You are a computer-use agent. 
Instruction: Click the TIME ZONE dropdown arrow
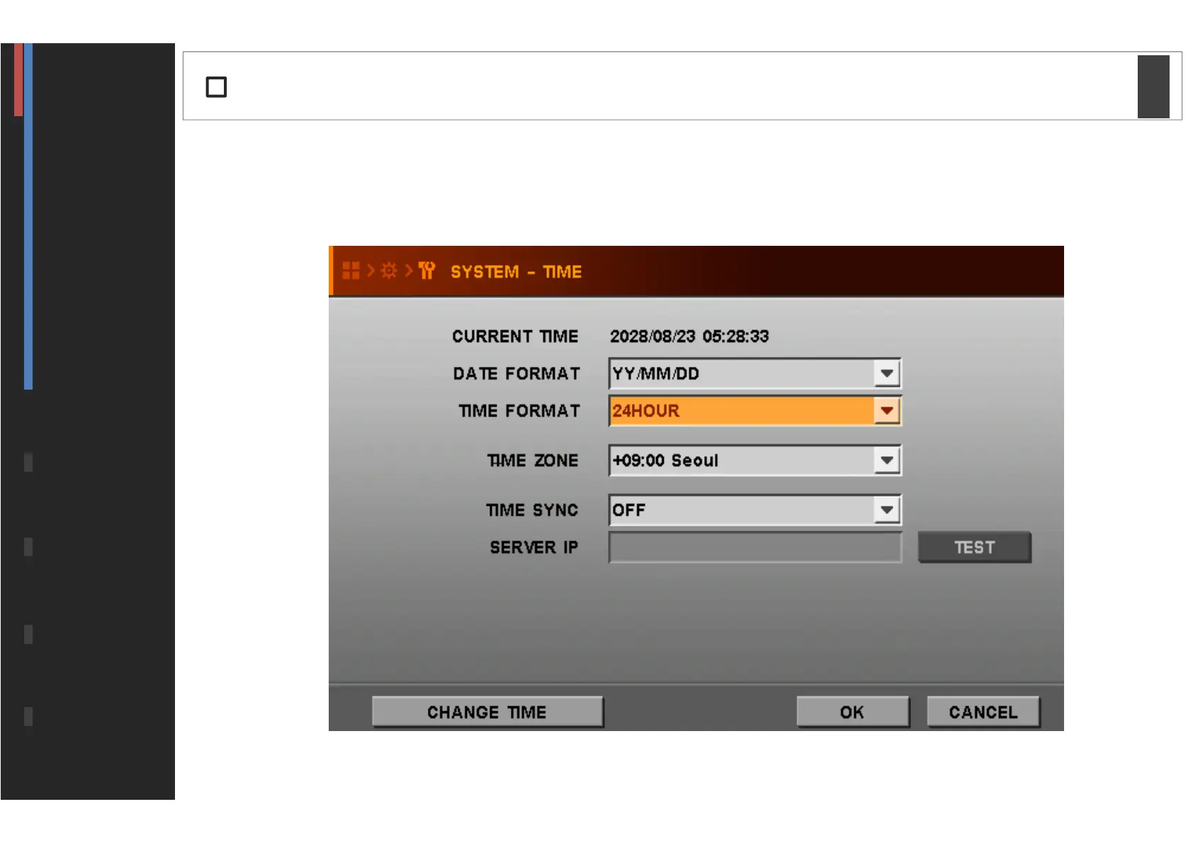click(886, 460)
